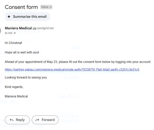
Task: Click the Summarize this email button
Action: (28, 17)
